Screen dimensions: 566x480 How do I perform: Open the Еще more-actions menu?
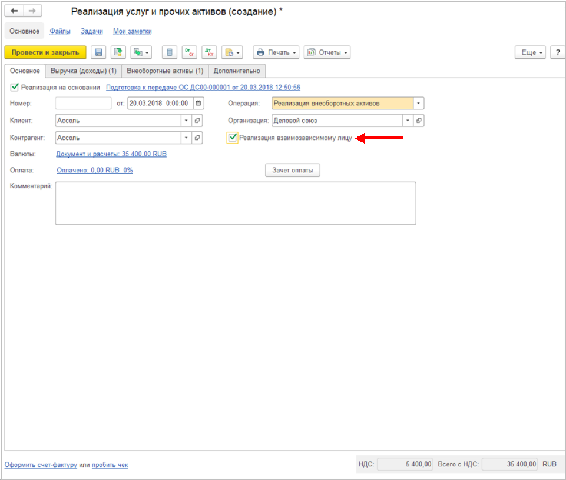tap(530, 52)
